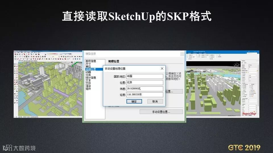Confirm with the 确定 button

tap(134, 101)
